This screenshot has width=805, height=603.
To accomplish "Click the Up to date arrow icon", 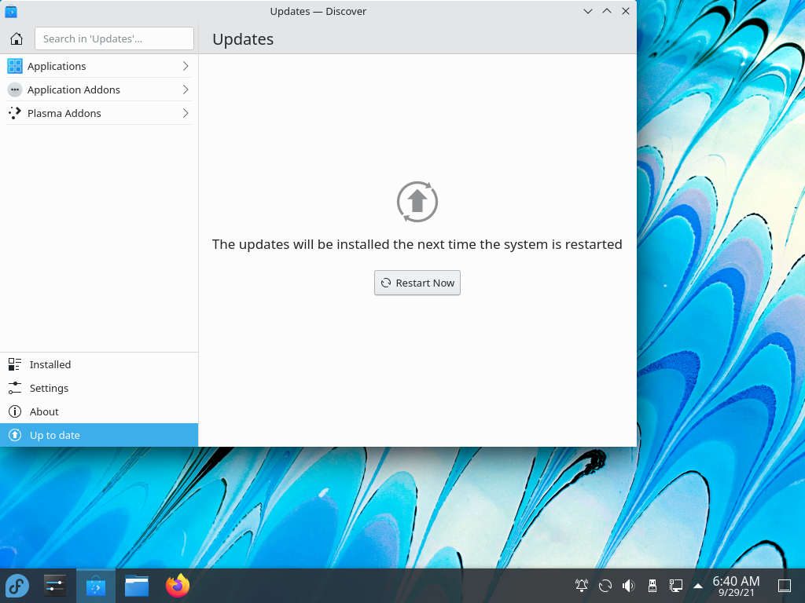I will point(15,435).
